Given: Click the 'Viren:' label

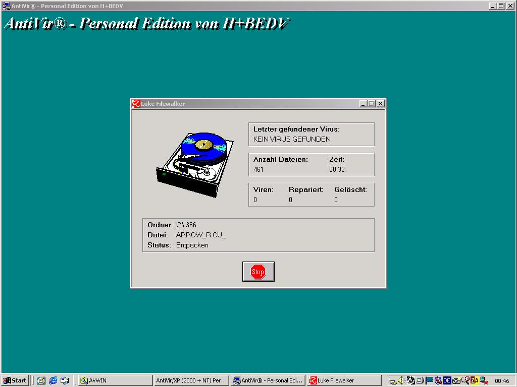Looking at the screenshot, I should [x=264, y=189].
